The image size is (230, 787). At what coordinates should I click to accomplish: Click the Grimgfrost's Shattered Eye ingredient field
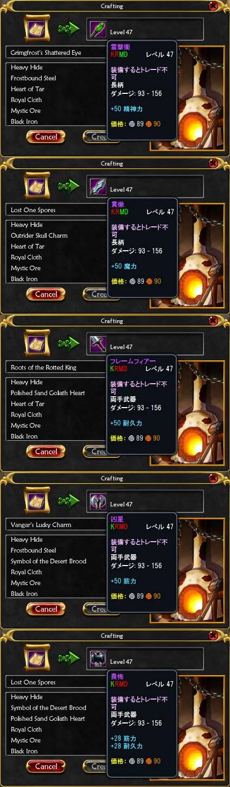[56, 53]
